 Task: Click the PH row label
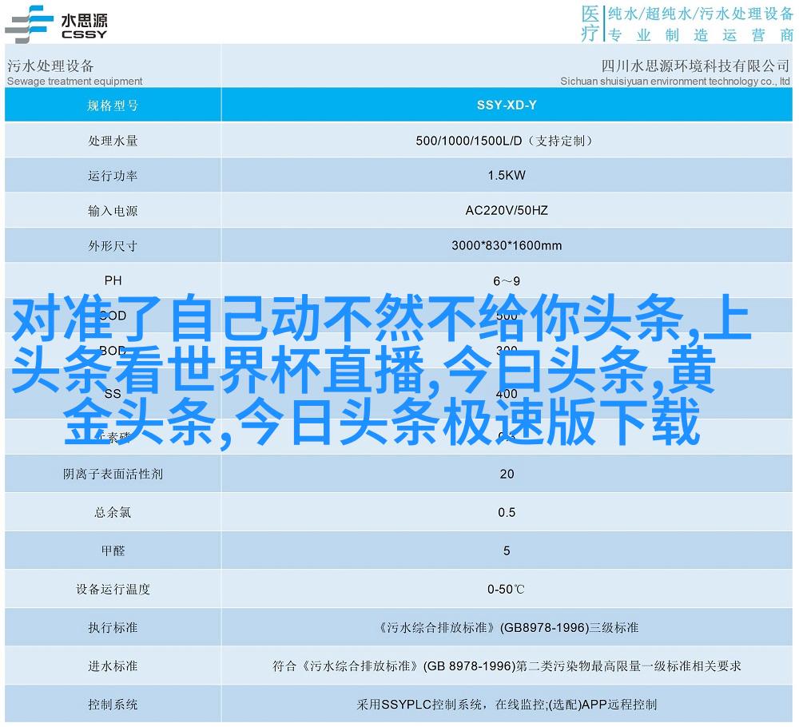tap(113, 280)
